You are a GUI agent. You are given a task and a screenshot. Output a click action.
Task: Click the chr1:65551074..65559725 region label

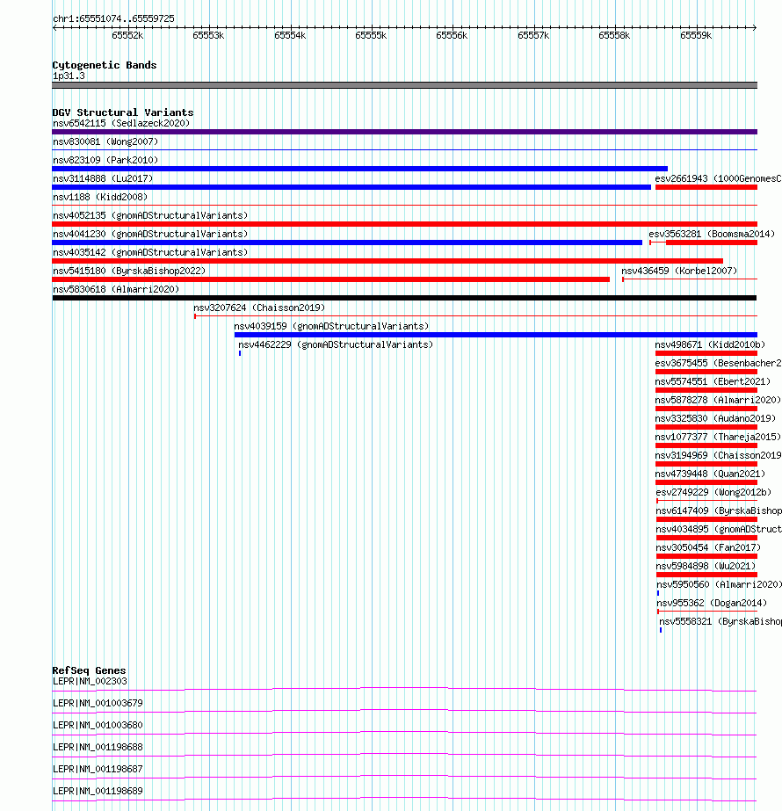(x=113, y=18)
